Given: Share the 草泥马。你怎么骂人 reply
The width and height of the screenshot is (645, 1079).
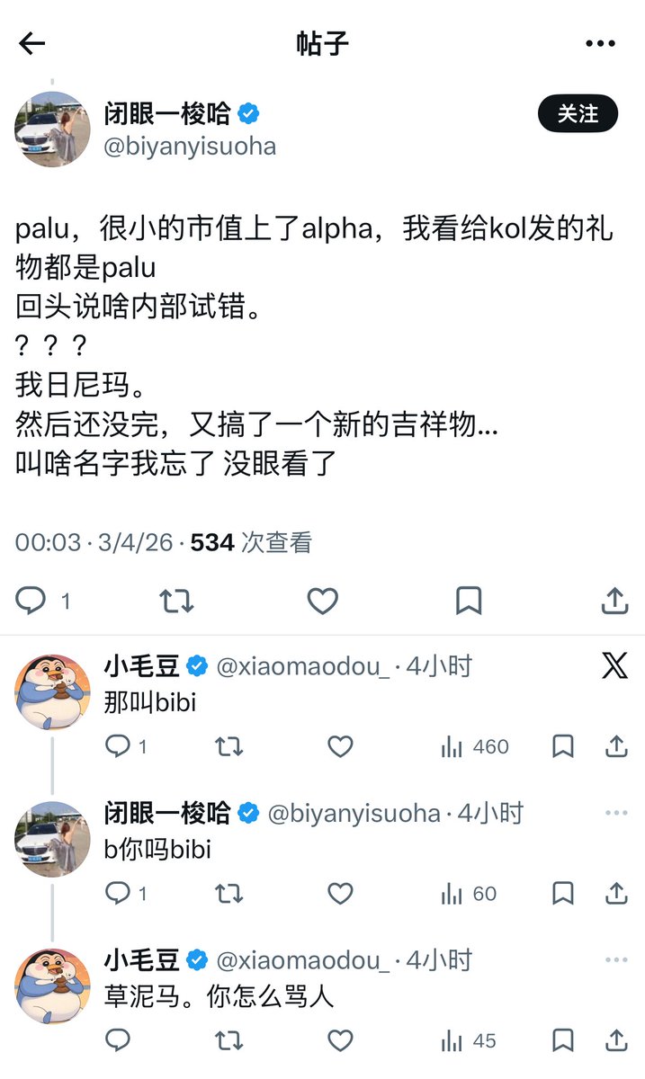Looking at the screenshot, I should coord(616,1040).
